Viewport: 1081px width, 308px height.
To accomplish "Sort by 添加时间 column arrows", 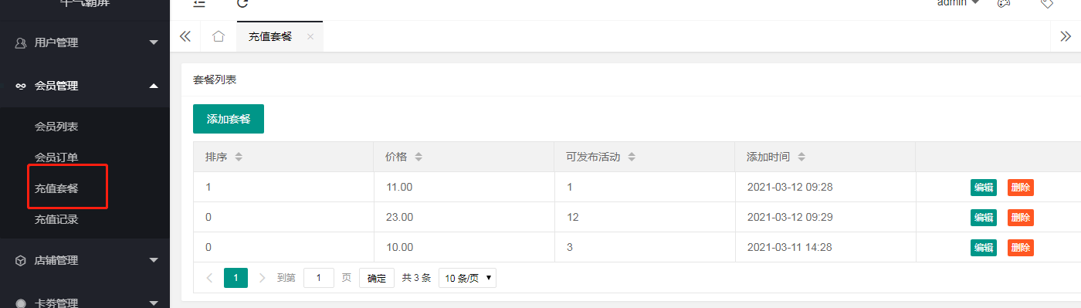I will tap(801, 157).
